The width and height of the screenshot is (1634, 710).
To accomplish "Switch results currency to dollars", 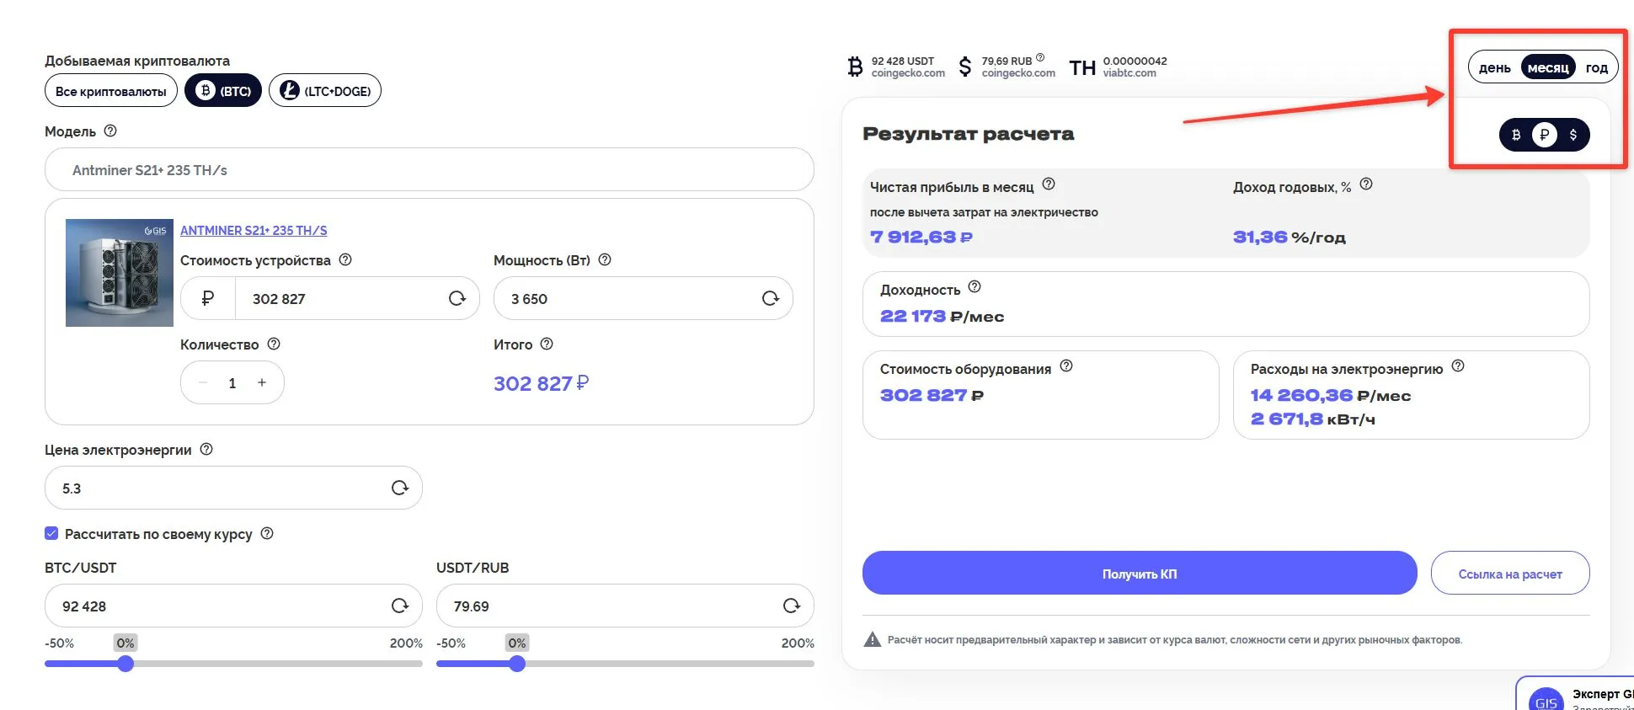I will (1573, 135).
